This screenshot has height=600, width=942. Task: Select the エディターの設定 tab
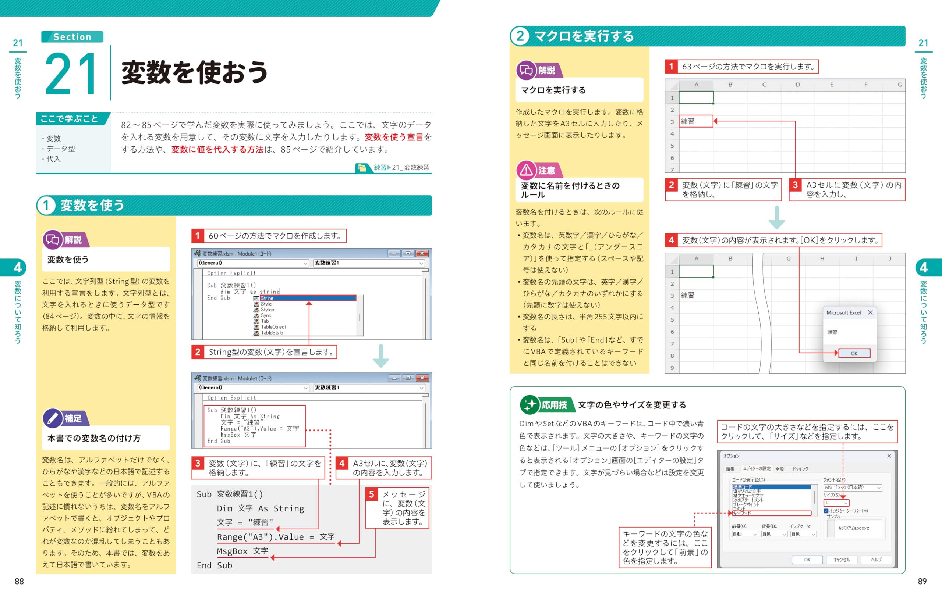[x=757, y=468]
